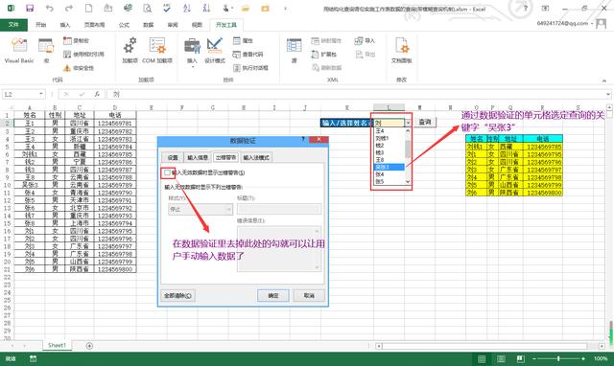Zoom in with plus button

[583, 358]
